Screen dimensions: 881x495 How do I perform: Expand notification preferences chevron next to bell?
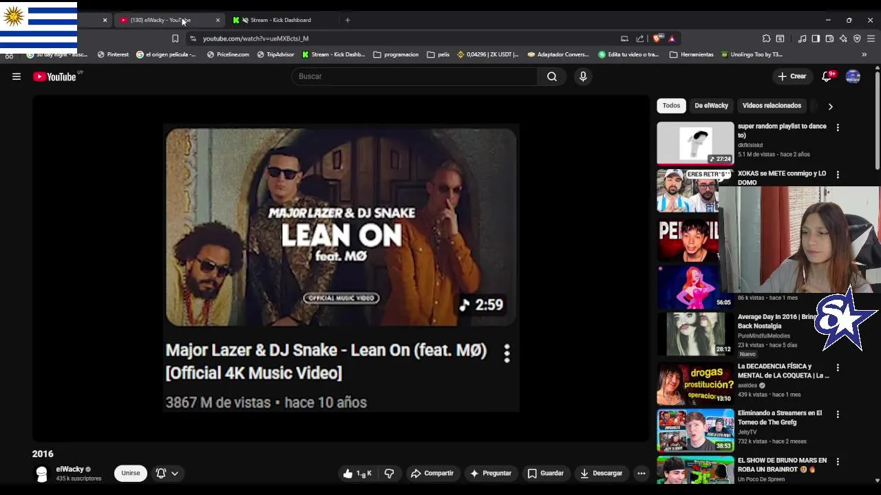(x=175, y=473)
